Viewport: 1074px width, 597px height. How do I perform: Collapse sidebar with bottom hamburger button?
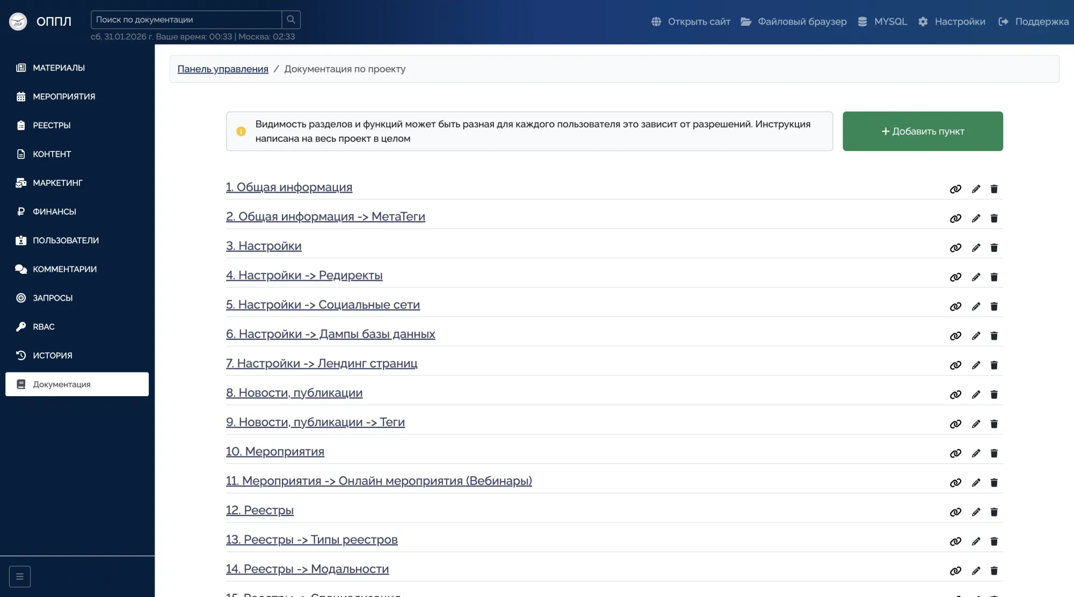coord(20,577)
